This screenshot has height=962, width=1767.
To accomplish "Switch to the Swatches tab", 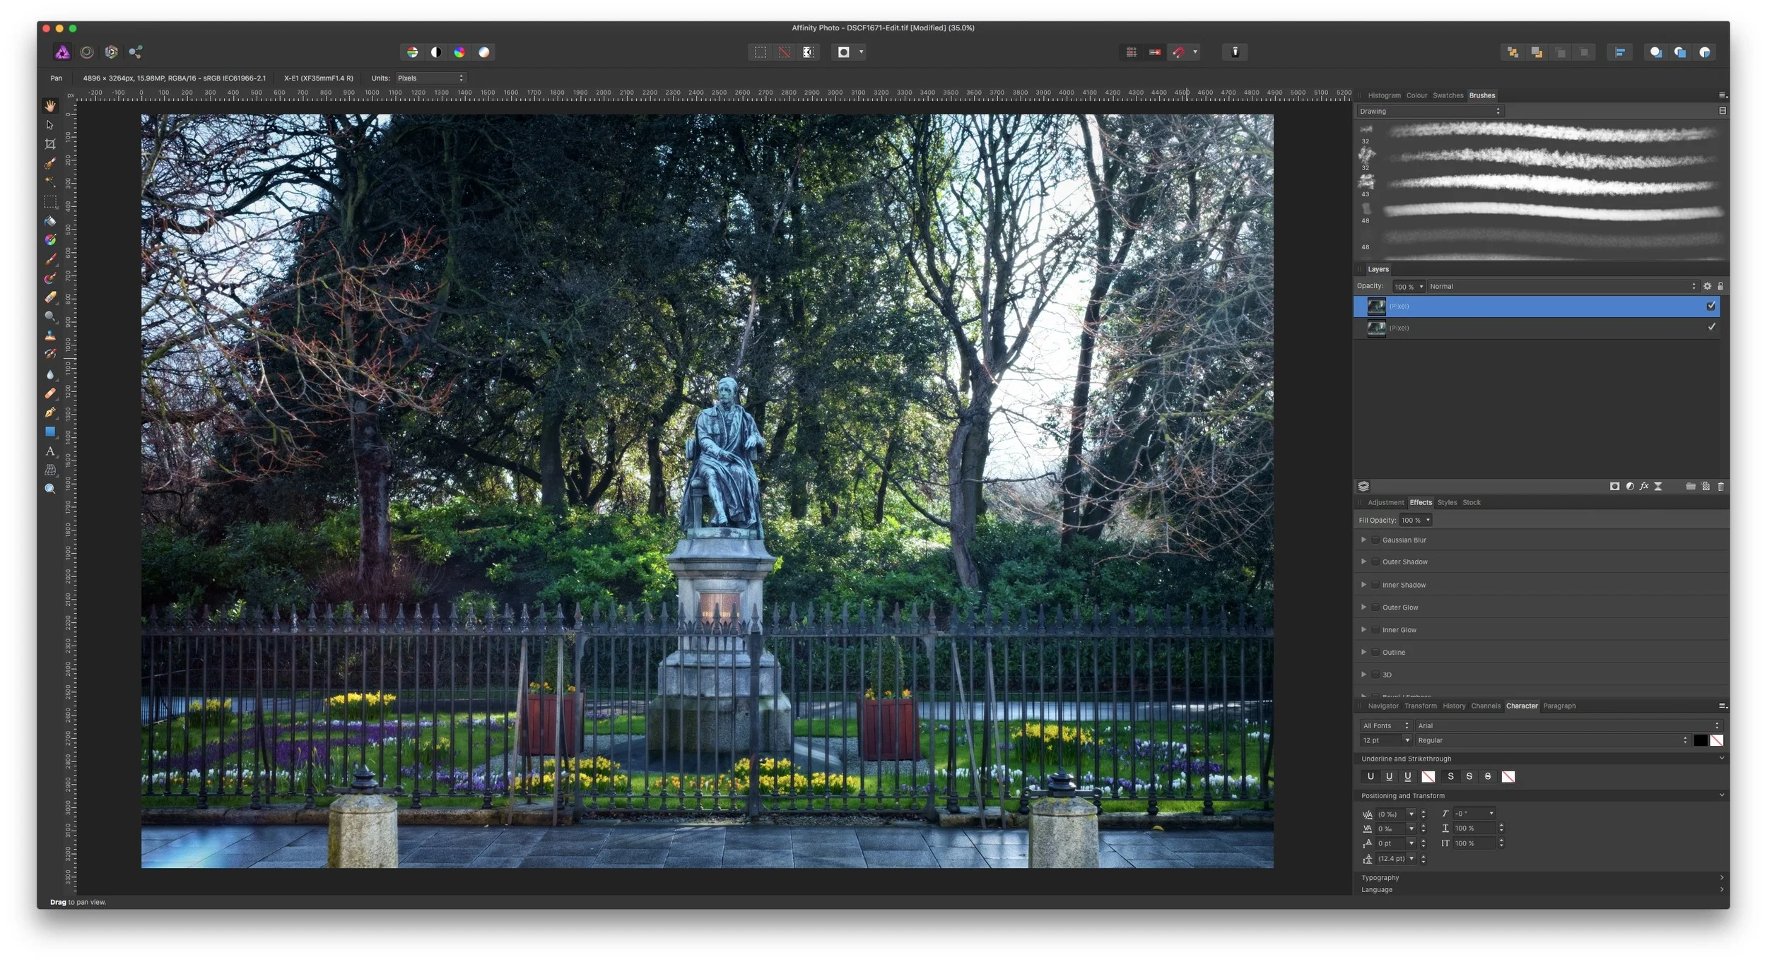I will (x=1448, y=95).
